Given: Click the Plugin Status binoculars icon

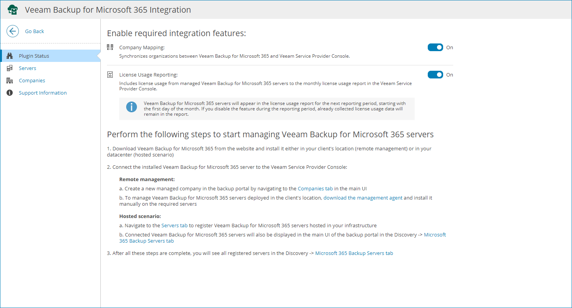Looking at the screenshot, I should (10, 56).
